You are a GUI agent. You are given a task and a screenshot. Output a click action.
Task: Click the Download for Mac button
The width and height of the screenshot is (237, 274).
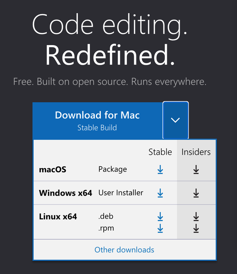click(x=97, y=120)
